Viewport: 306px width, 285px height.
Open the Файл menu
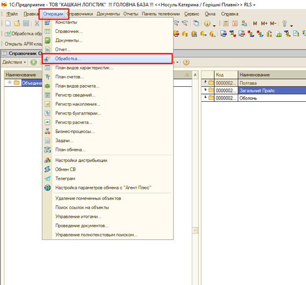pyautogui.click(x=12, y=14)
